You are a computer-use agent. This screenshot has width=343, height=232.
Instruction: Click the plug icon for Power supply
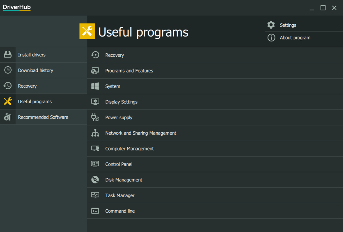click(x=95, y=117)
